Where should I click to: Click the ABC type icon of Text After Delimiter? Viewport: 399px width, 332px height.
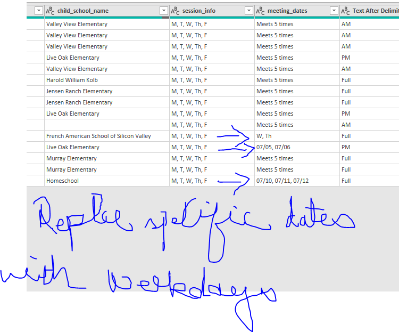coord(345,11)
